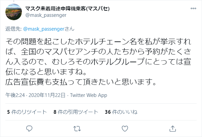Open profile via display name マスク未着用途中降機乗客
The height and width of the screenshot is (137, 202).
tap(56, 9)
